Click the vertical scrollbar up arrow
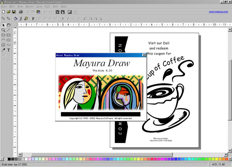Image resolution: width=232 pixels, height=167 pixels. (230, 30)
